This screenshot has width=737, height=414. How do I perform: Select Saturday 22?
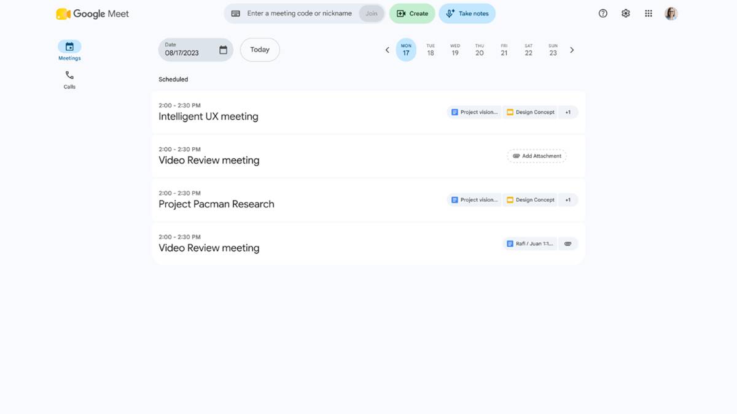tap(528, 50)
